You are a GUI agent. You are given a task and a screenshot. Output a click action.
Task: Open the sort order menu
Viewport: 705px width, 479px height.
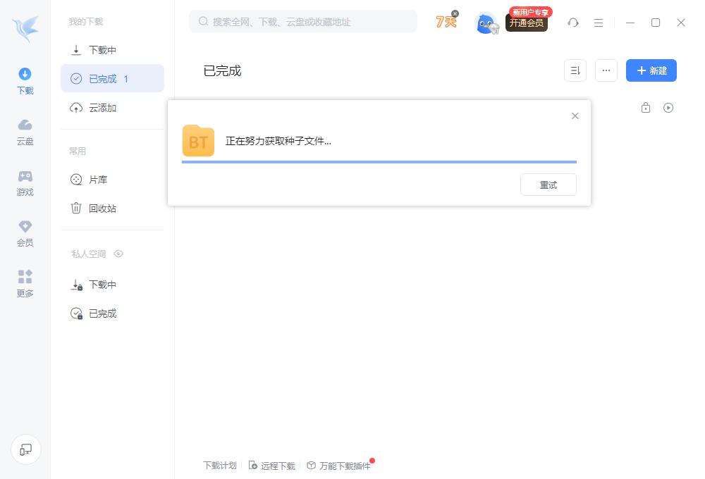click(575, 70)
